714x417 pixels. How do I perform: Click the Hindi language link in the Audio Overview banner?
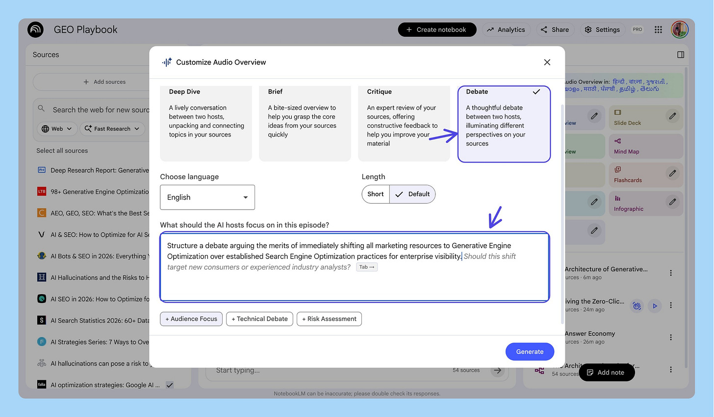(x=619, y=82)
